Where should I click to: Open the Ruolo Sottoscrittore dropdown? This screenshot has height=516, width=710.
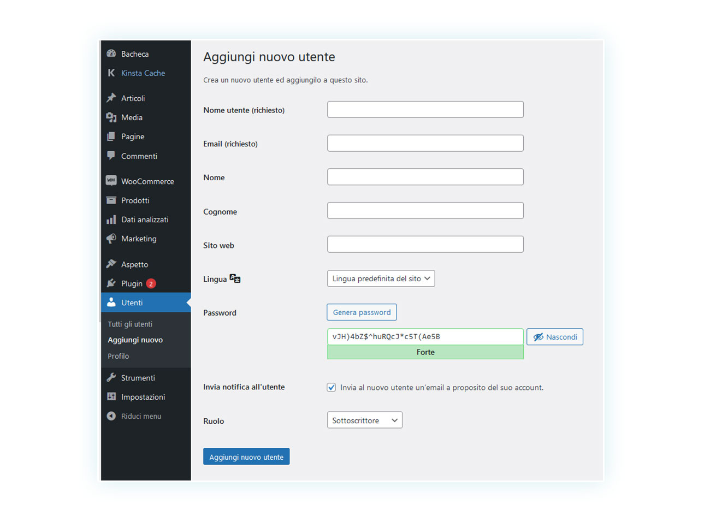[365, 420]
